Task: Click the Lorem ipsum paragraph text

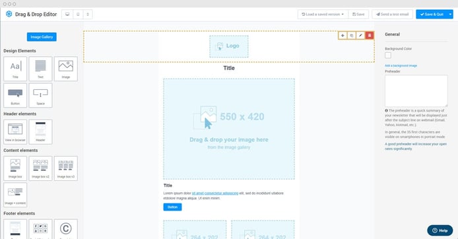Action: [x=224, y=196]
